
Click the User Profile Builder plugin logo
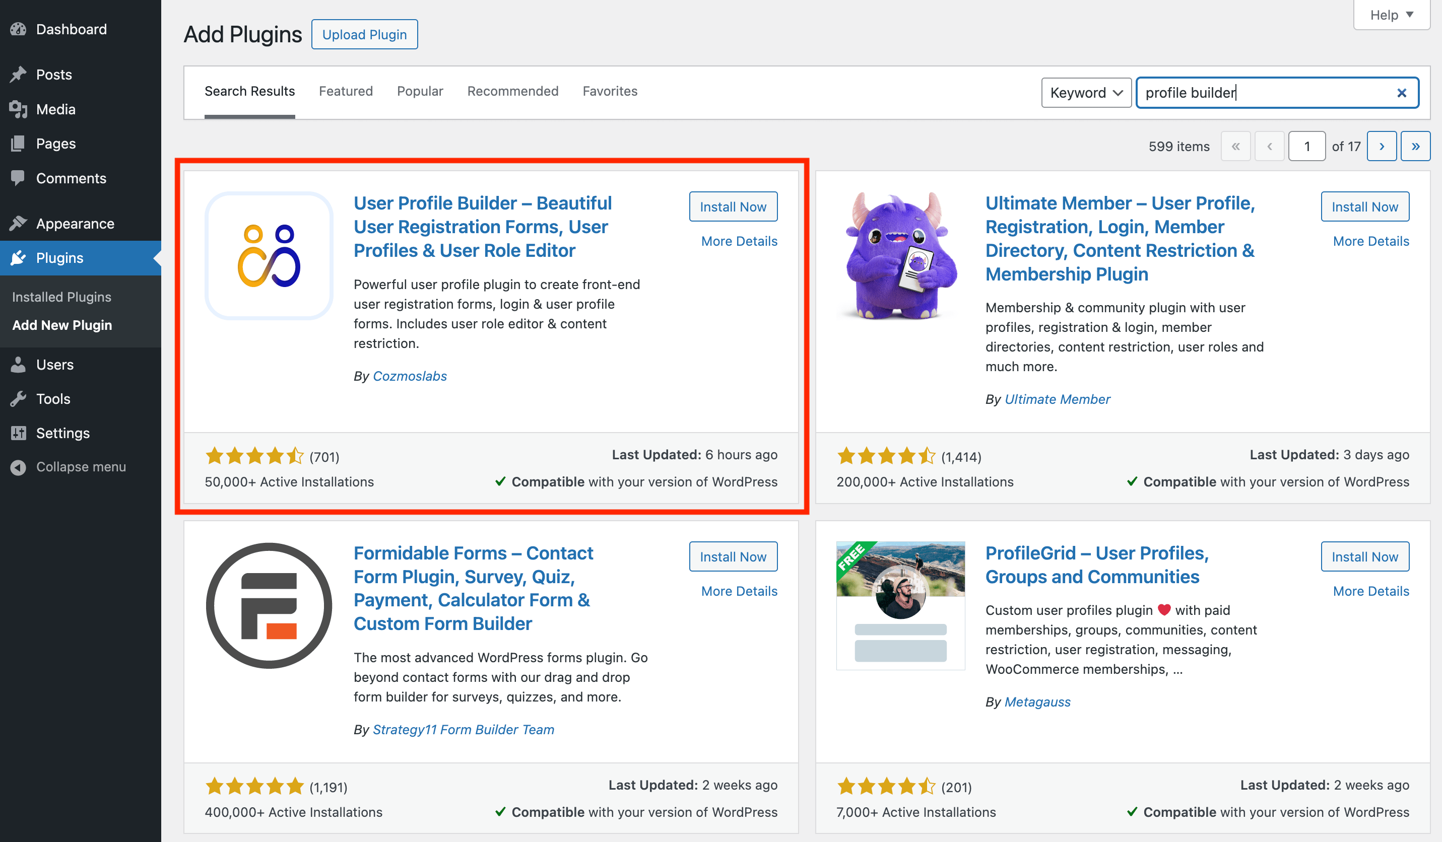269,256
